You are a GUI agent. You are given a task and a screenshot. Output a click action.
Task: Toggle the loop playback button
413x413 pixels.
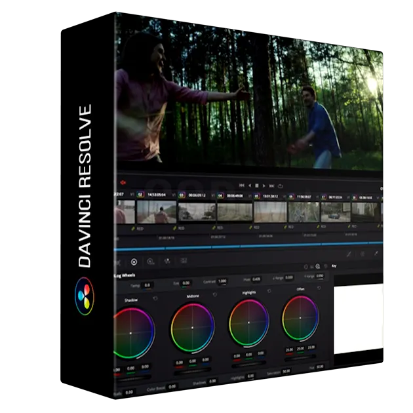pos(281,186)
